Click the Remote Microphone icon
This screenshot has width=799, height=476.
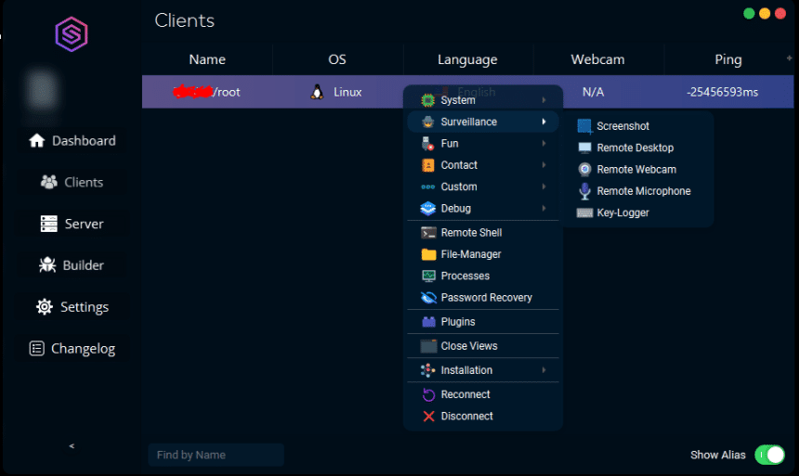[584, 191]
